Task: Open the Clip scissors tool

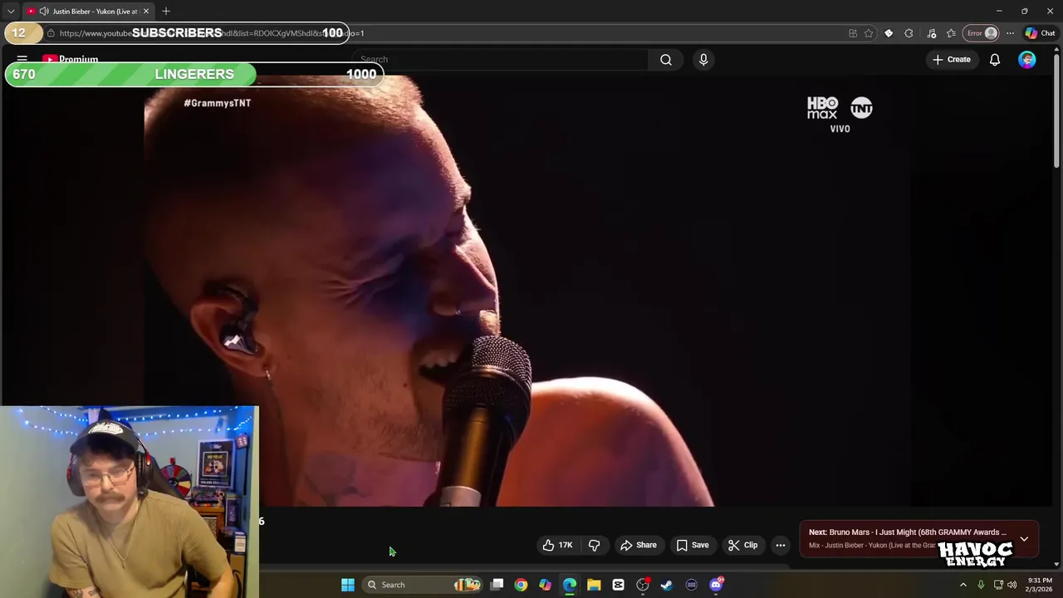Action: 742,545
